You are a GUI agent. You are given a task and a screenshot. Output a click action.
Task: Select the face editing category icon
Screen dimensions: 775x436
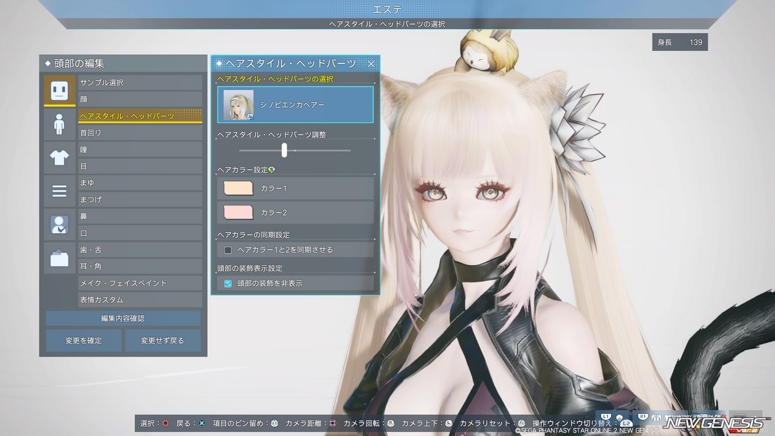59,90
